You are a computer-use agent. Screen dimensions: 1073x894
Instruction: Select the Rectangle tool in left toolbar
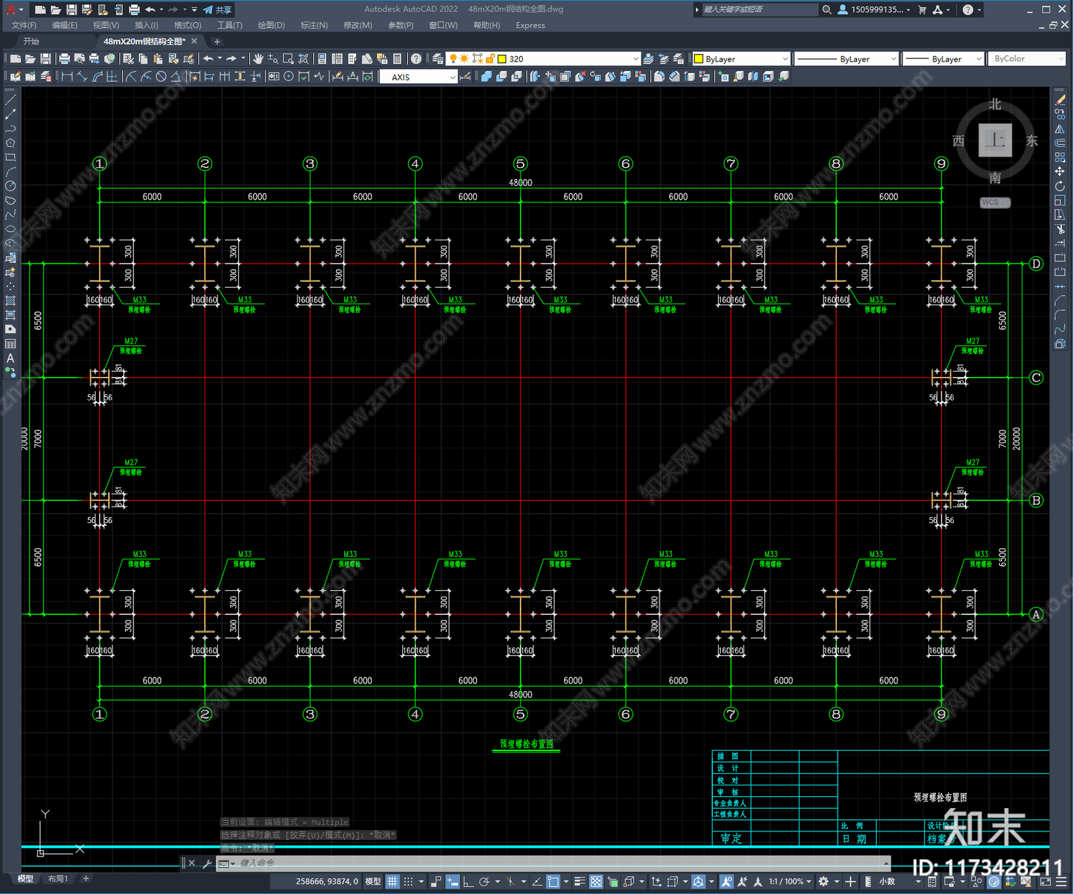pyautogui.click(x=10, y=158)
